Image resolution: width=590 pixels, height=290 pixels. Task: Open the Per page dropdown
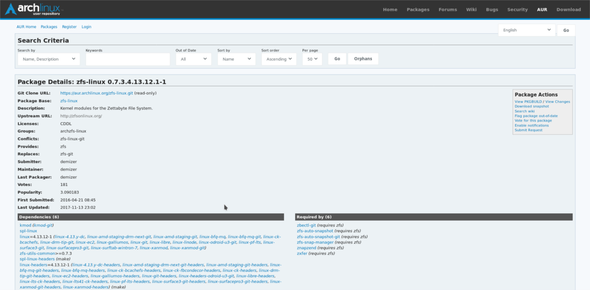[312, 59]
